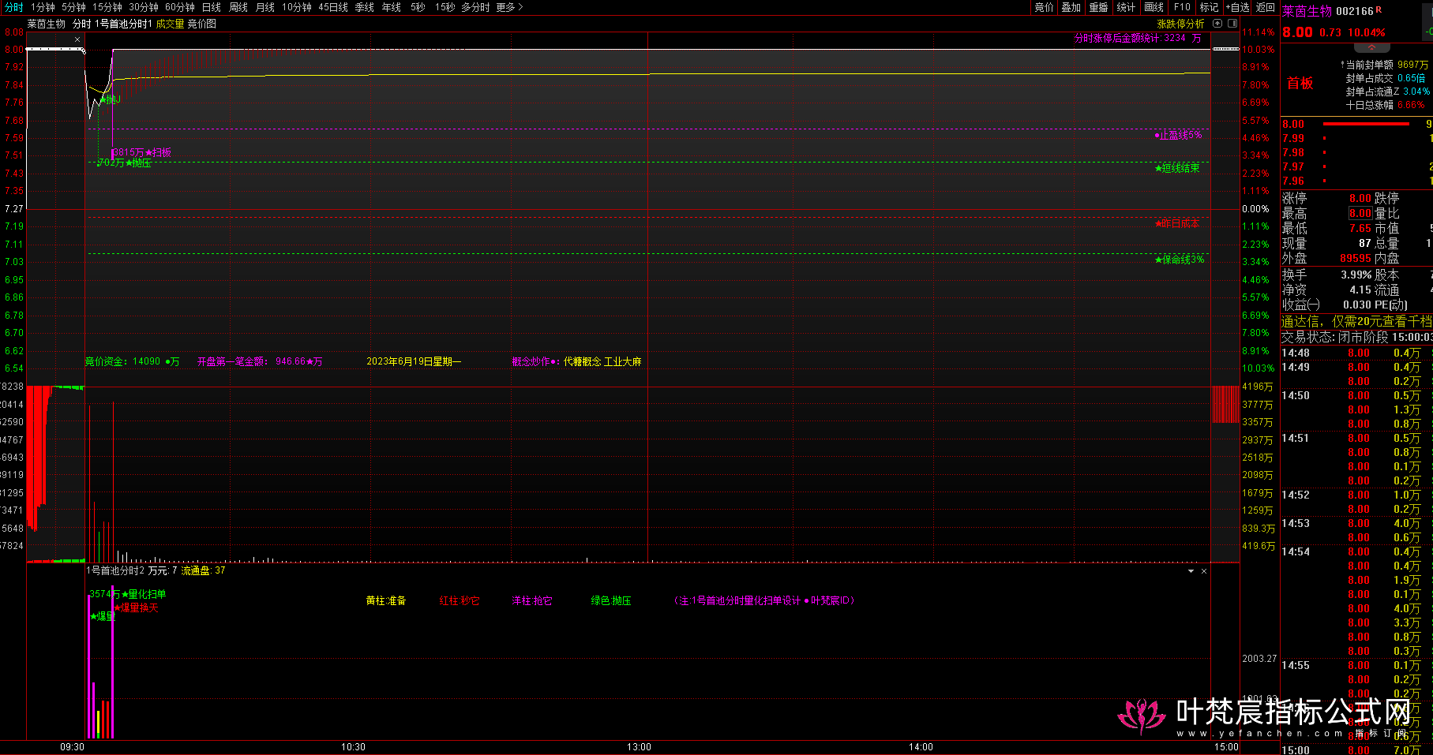
Task: Select the 成交量 indicator label
Action: tap(170, 24)
